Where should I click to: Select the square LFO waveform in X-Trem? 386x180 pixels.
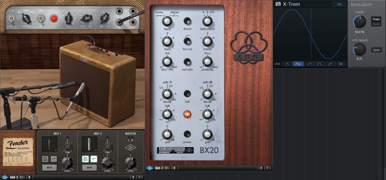319,64
